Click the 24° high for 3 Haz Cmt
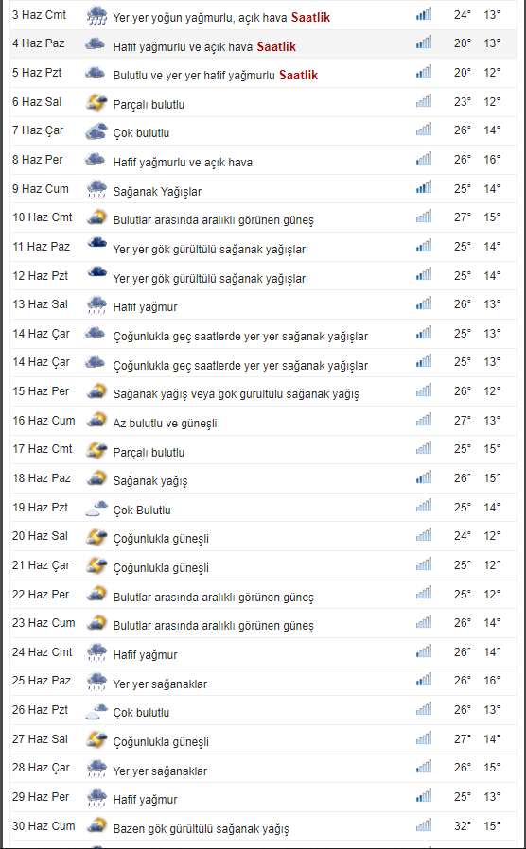This screenshot has width=526, height=849. pos(463,14)
